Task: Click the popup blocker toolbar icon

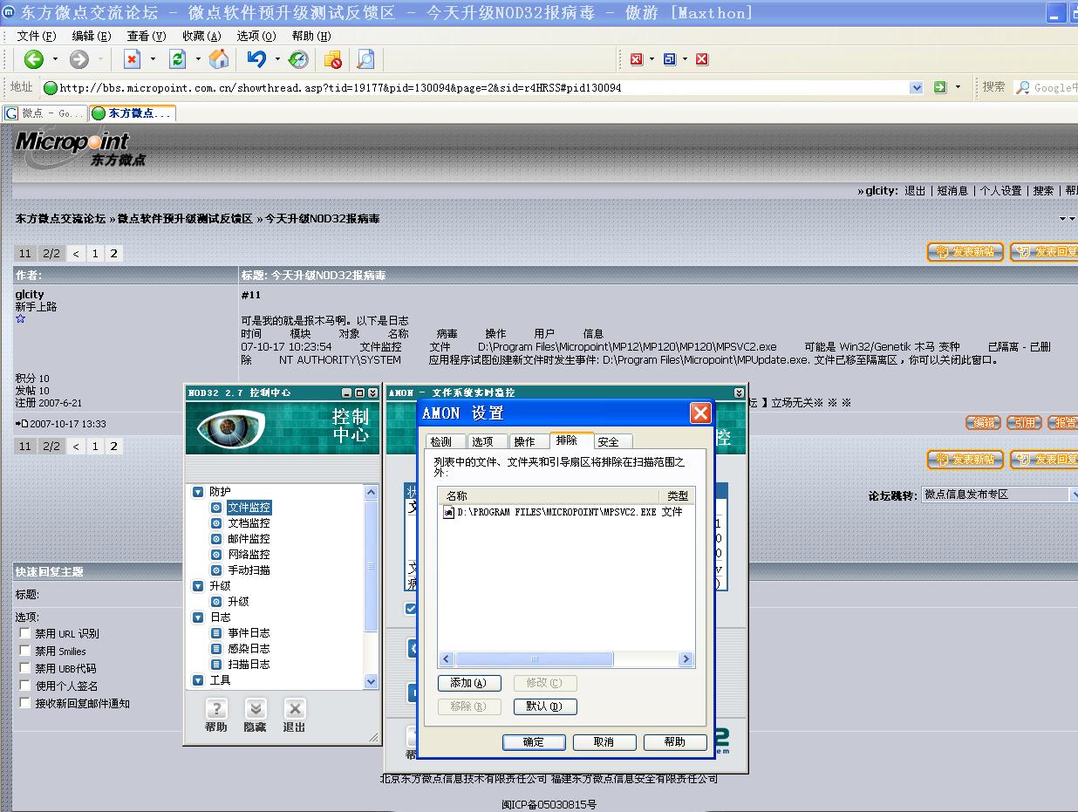Action: click(x=333, y=59)
